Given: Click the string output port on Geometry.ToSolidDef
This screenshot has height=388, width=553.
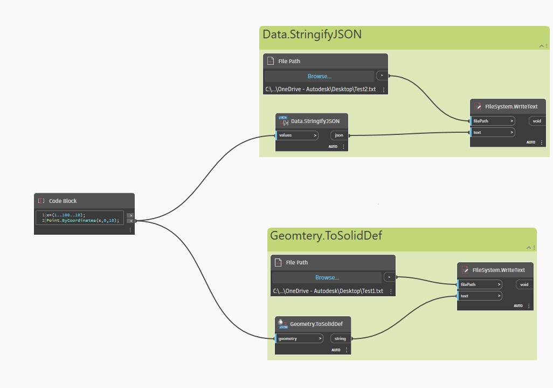Looking at the screenshot, I should [341, 338].
